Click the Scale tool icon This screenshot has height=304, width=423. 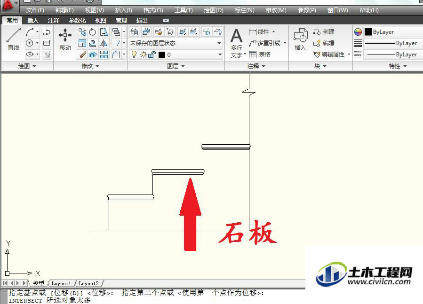82,43
